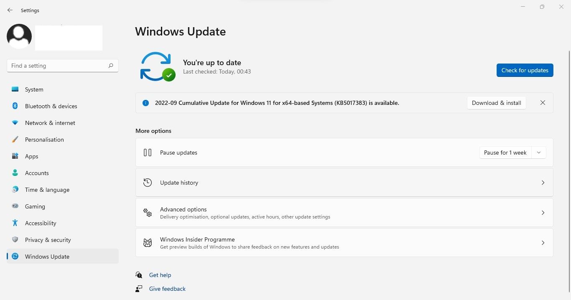Click the Network wifi icon

click(15, 123)
